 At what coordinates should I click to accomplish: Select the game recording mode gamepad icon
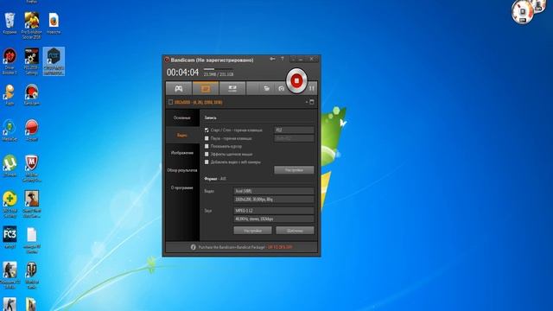(x=179, y=88)
